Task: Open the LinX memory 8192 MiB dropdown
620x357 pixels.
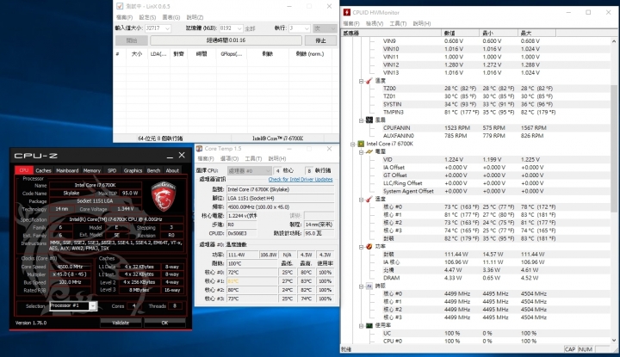Action: coord(239,28)
